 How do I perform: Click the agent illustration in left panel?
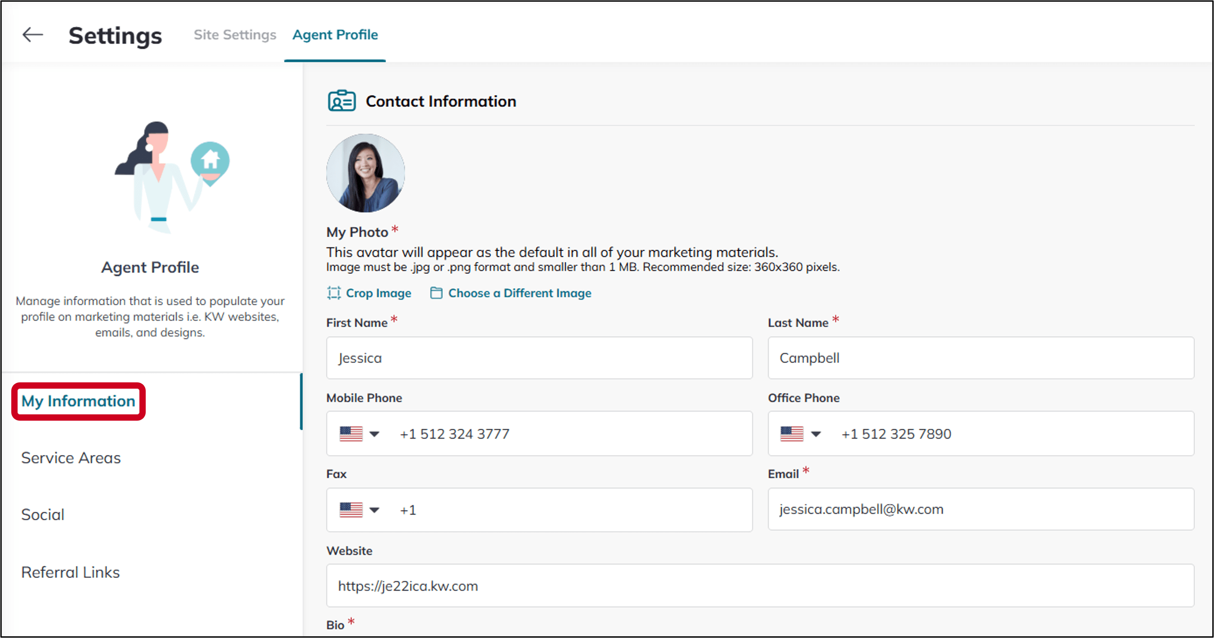(172, 178)
